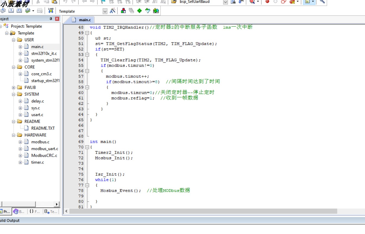Open the Window layout toolbar button
Screen dimensions: 365x234
pyautogui.click(x=307, y=2)
